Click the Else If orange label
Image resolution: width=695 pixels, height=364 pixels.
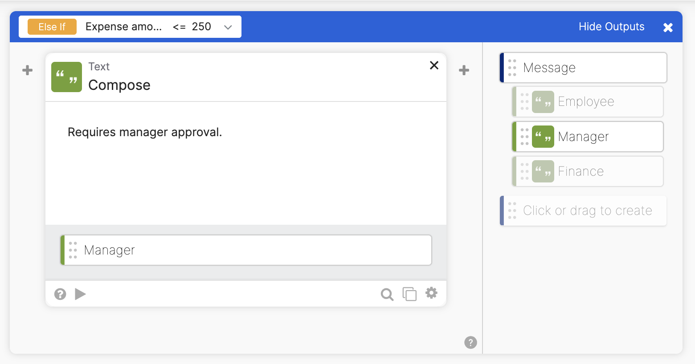point(52,27)
